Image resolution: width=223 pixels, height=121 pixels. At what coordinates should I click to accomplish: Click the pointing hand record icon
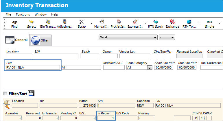click(6, 102)
